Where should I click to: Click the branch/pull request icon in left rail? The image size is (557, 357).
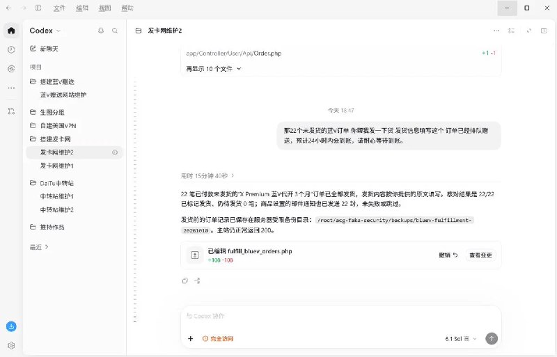pos(11,111)
